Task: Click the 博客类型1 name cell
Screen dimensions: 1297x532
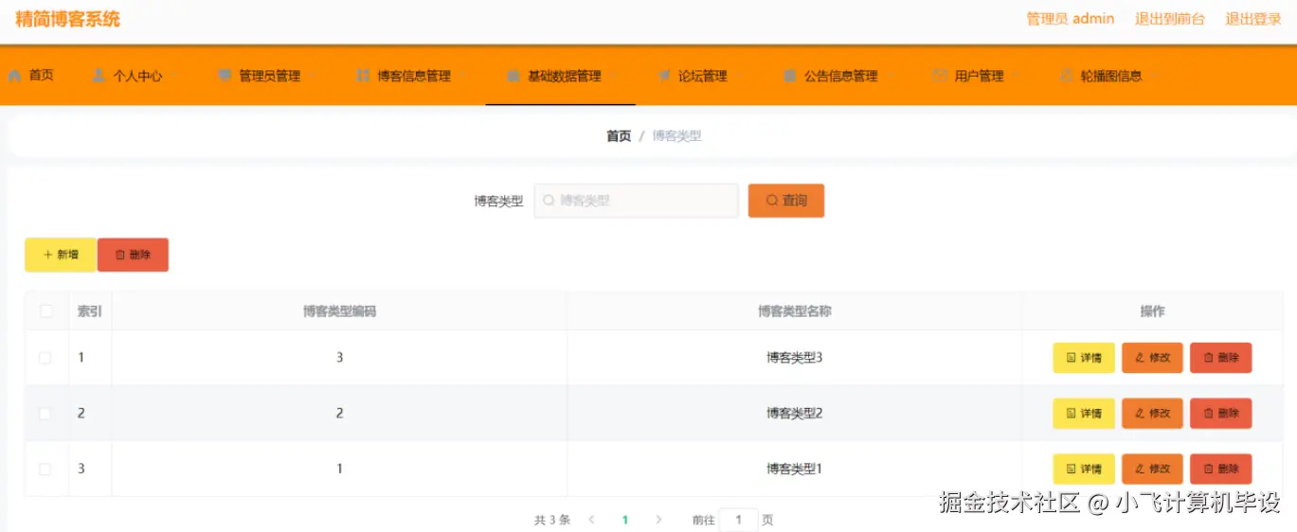Action: click(x=794, y=470)
